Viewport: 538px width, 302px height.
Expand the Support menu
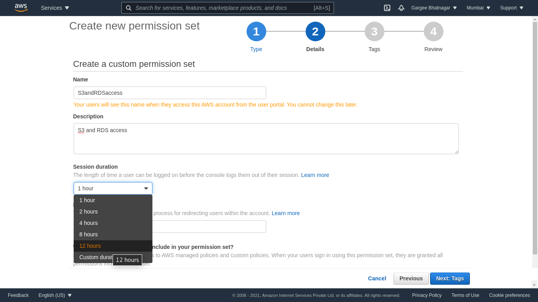512,8
